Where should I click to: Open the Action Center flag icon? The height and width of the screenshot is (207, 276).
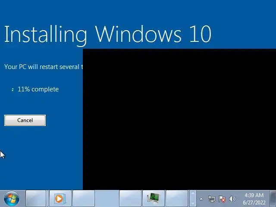[x=222, y=199]
